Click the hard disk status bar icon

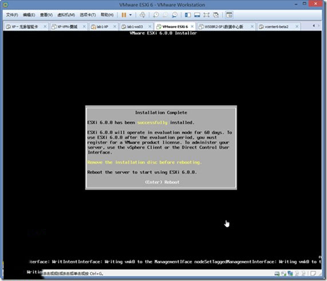[277, 274]
